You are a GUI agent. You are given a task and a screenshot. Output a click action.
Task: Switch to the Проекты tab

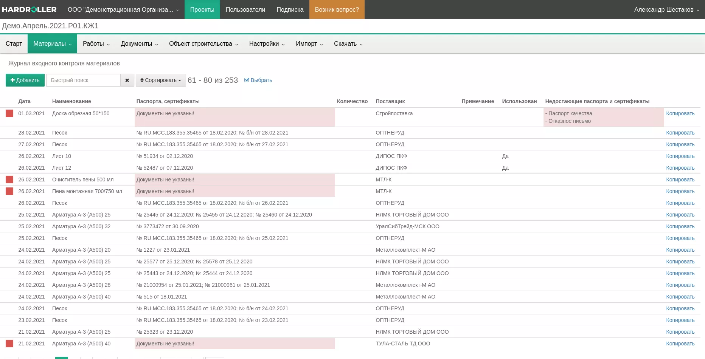tap(202, 9)
